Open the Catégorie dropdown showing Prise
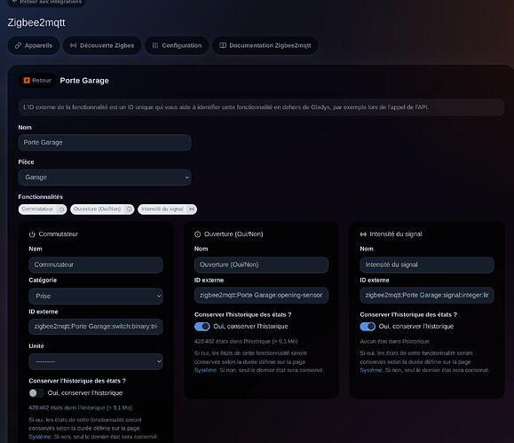Viewport: 514px width, 443px height. (96, 297)
